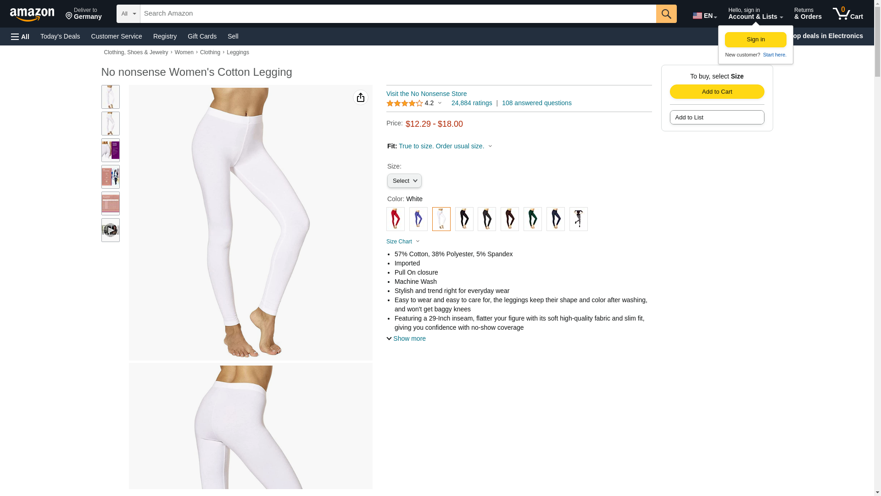This screenshot has width=881, height=496.
Task: Click the share icon on product image
Action: point(361,97)
